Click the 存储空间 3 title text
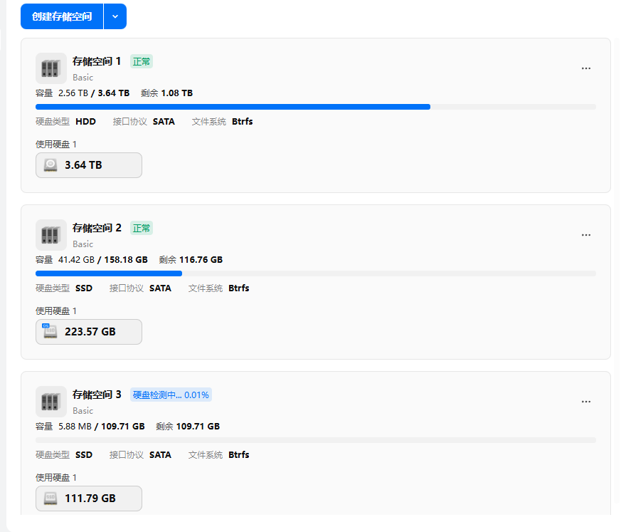The image size is (621, 532). click(97, 395)
